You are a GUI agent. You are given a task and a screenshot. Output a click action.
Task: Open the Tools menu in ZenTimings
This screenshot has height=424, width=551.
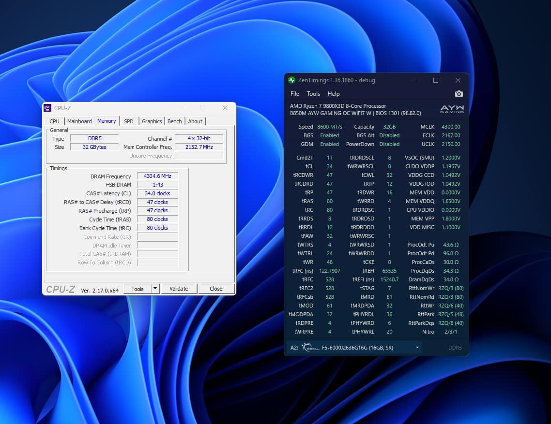coord(313,94)
